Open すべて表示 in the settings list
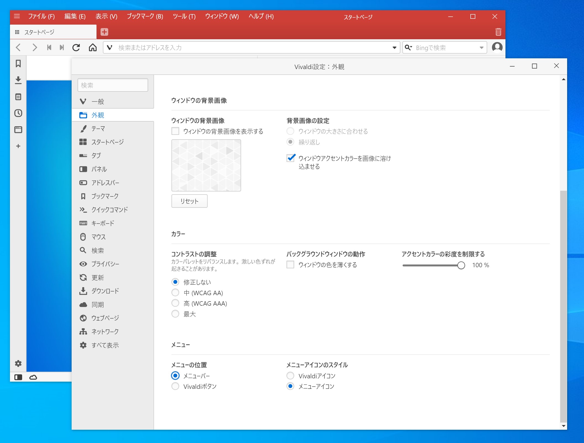The width and height of the screenshot is (584, 443). [105, 345]
